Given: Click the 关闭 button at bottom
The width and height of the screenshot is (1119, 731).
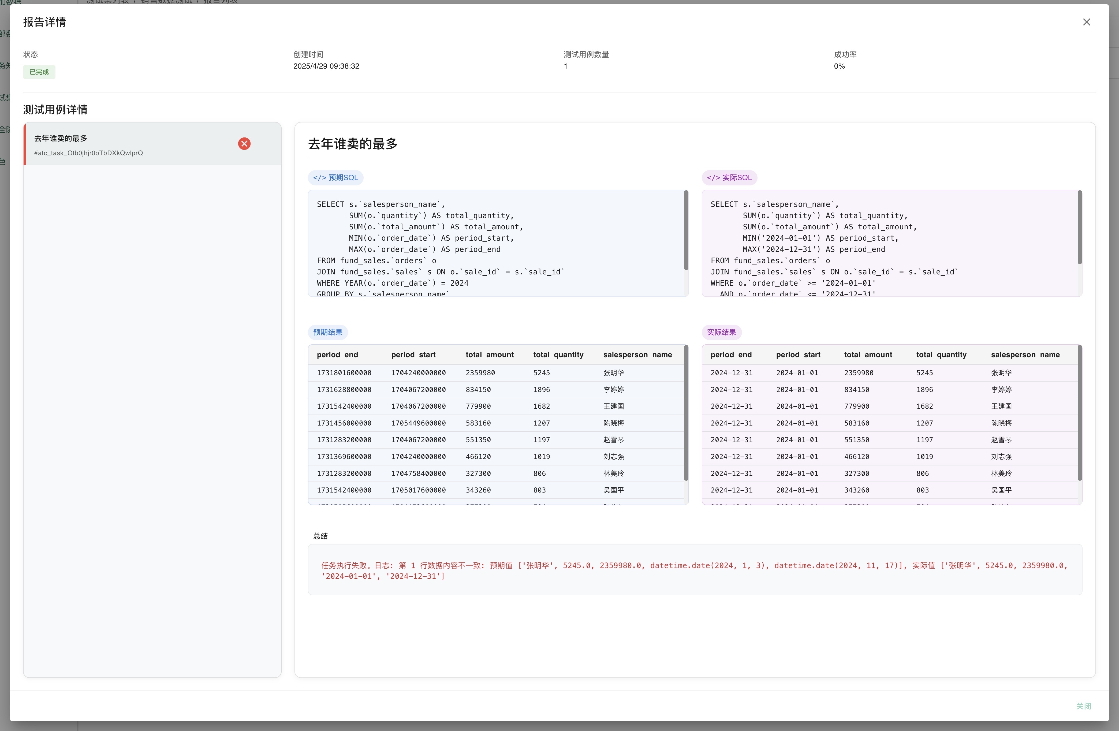Looking at the screenshot, I should click(1083, 706).
